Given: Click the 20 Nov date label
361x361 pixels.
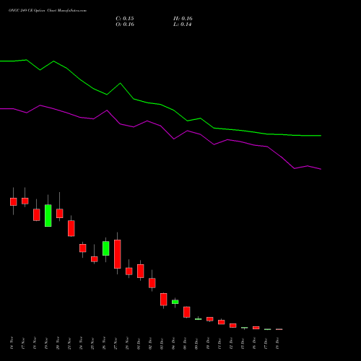Looking at the screenshot, I should pyautogui.click(x=58, y=343).
